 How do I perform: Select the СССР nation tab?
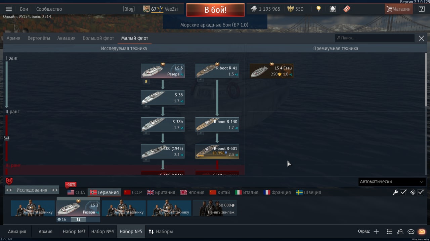pos(133,192)
